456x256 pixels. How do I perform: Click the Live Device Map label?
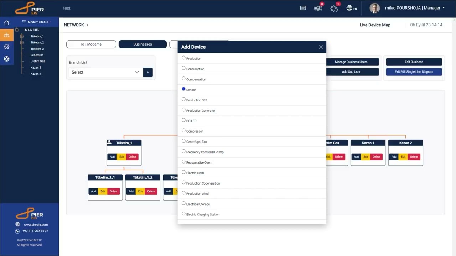pos(375,25)
